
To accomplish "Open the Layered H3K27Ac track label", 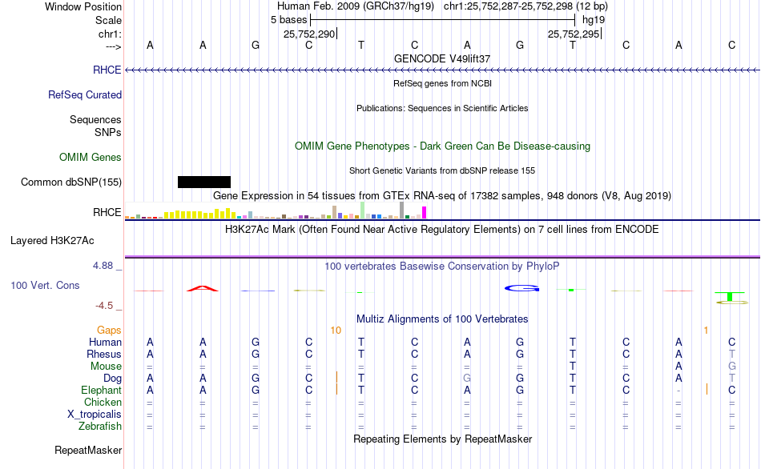I will [52, 241].
